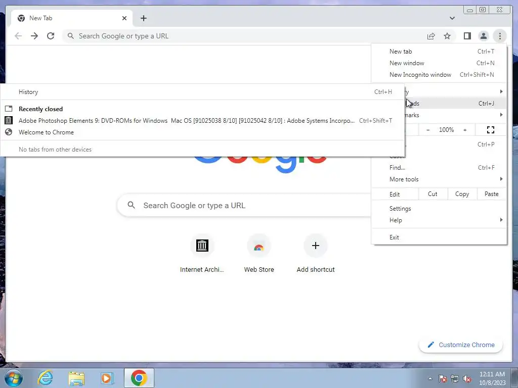Viewport: 518px width, 388px height.
Task: Click the Share this page icon
Action: pyautogui.click(x=431, y=36)
